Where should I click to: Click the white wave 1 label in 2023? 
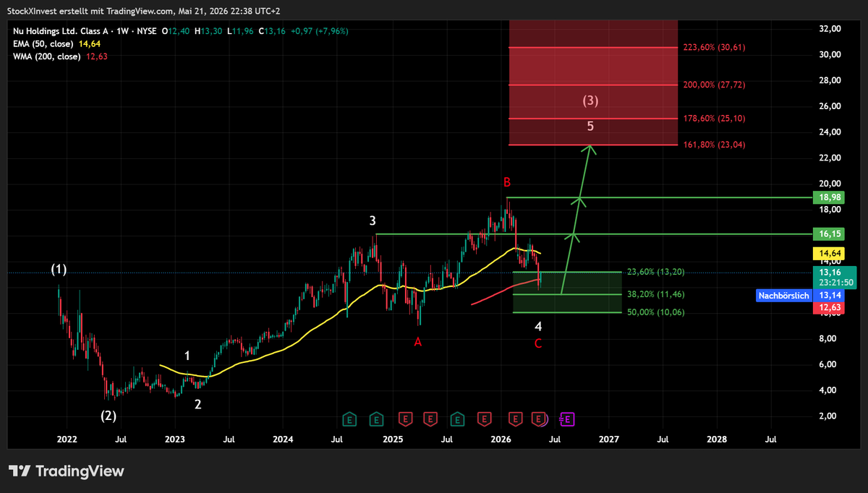click(x=187, y=356)
